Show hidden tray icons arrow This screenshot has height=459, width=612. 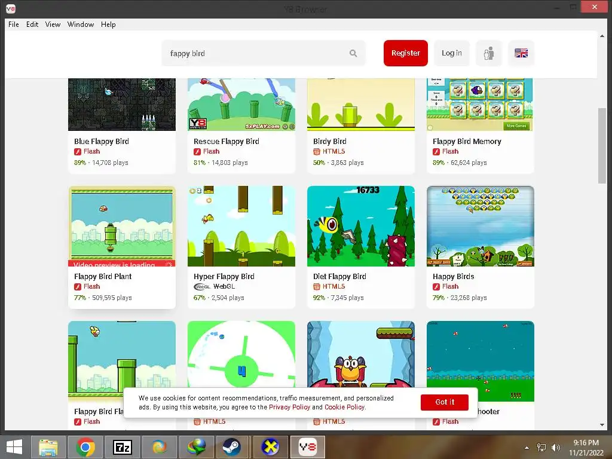tap(527, 448)
